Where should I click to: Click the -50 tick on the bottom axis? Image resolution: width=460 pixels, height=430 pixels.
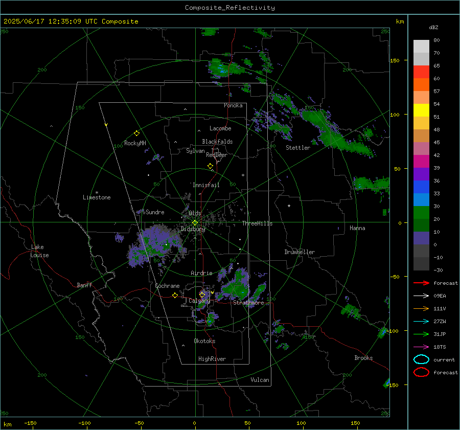(x=139, y=423)
